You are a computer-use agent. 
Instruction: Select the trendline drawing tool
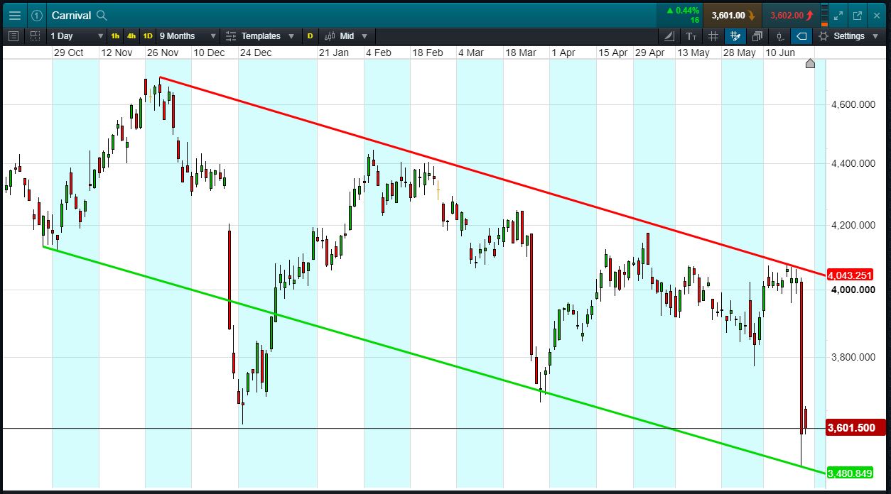click(670, 36)
